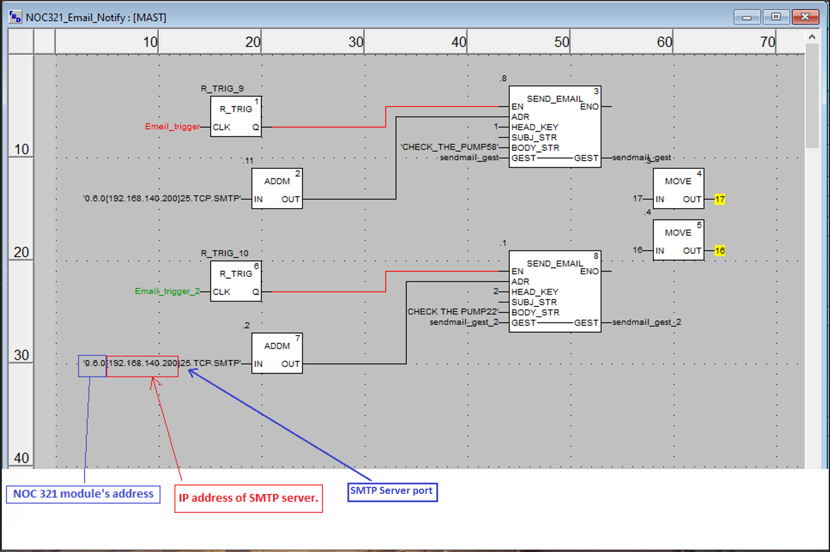This screenshot has width=830, height=552.
Task: Select the R_TRIG_9 function block
Action: [x=236, y=117]
